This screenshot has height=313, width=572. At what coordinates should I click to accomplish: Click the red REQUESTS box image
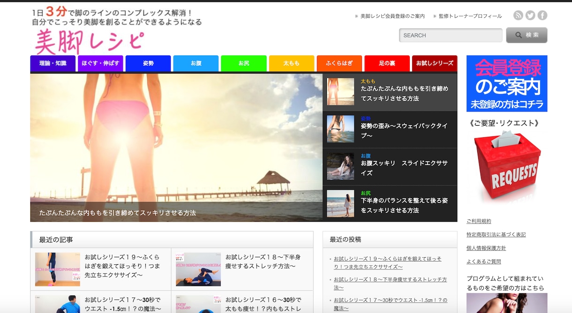coord(507,166)
